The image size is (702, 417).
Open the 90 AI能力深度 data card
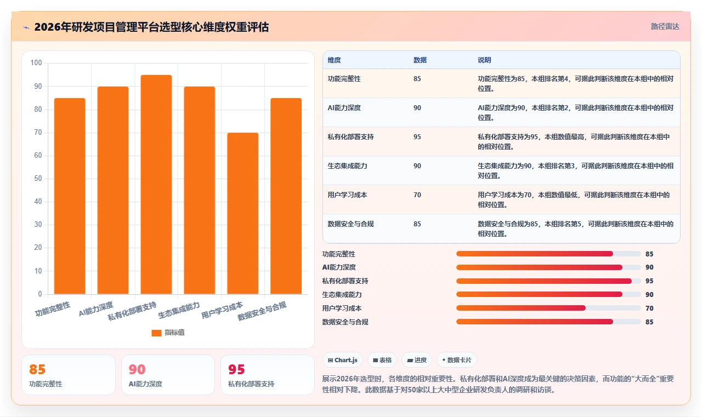coord(168,375)
